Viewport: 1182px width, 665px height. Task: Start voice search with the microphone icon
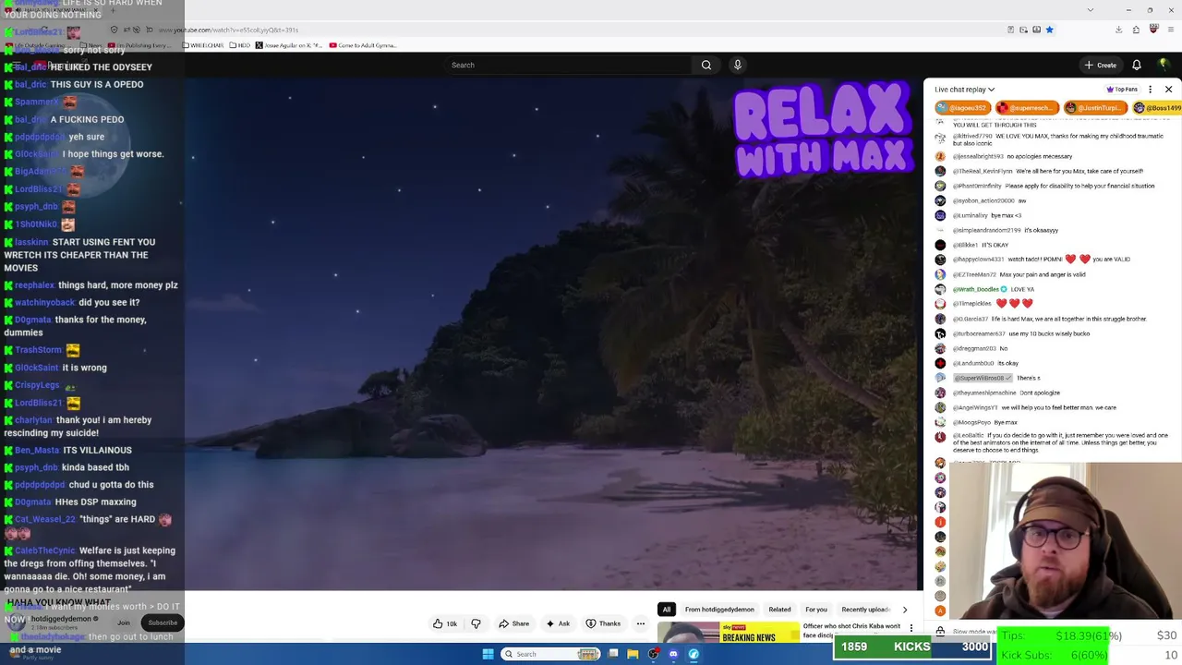click(737, 65)
